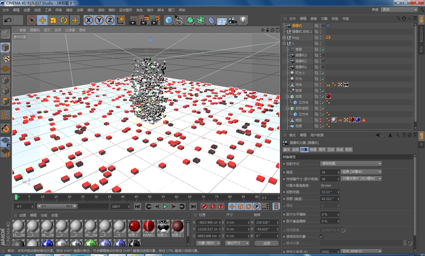Add a cube primitive object
The height and width of the screenshot is (256, 425).
[169, 20]
